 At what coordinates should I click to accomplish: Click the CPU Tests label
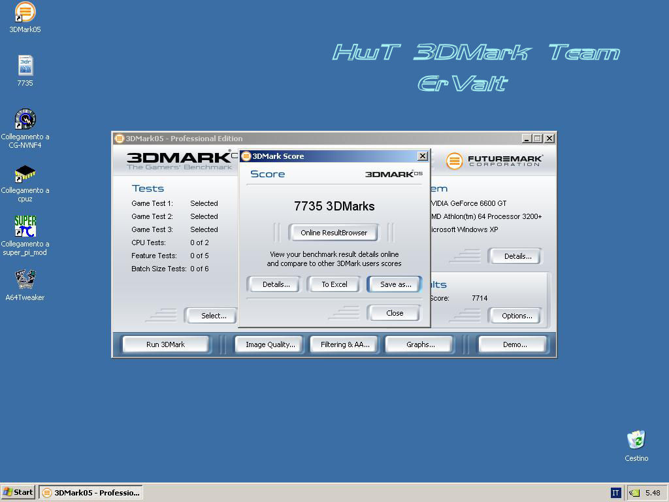[x=148, y=243]
